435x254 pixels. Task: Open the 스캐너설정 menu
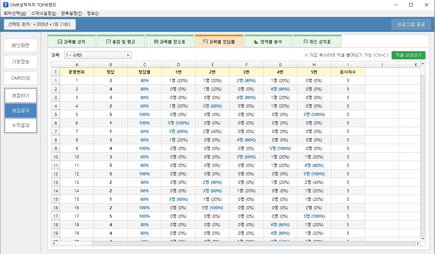pos(43,14)
